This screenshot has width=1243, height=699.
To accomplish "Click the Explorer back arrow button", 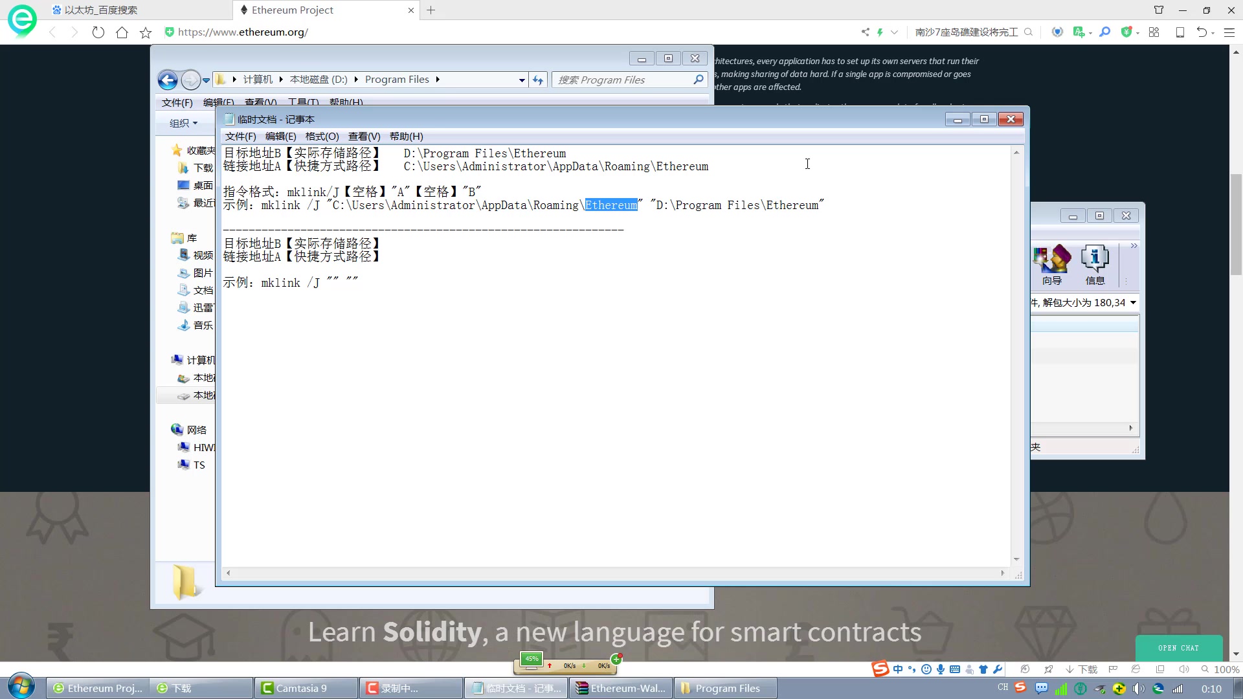I will click(168, 80).
